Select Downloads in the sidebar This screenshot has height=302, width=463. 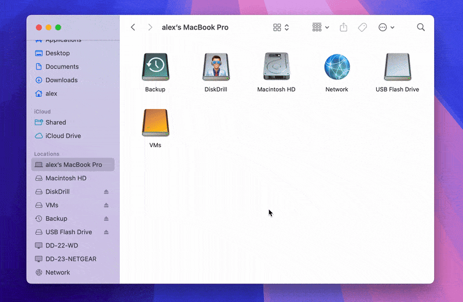click(x=73, y=80)
